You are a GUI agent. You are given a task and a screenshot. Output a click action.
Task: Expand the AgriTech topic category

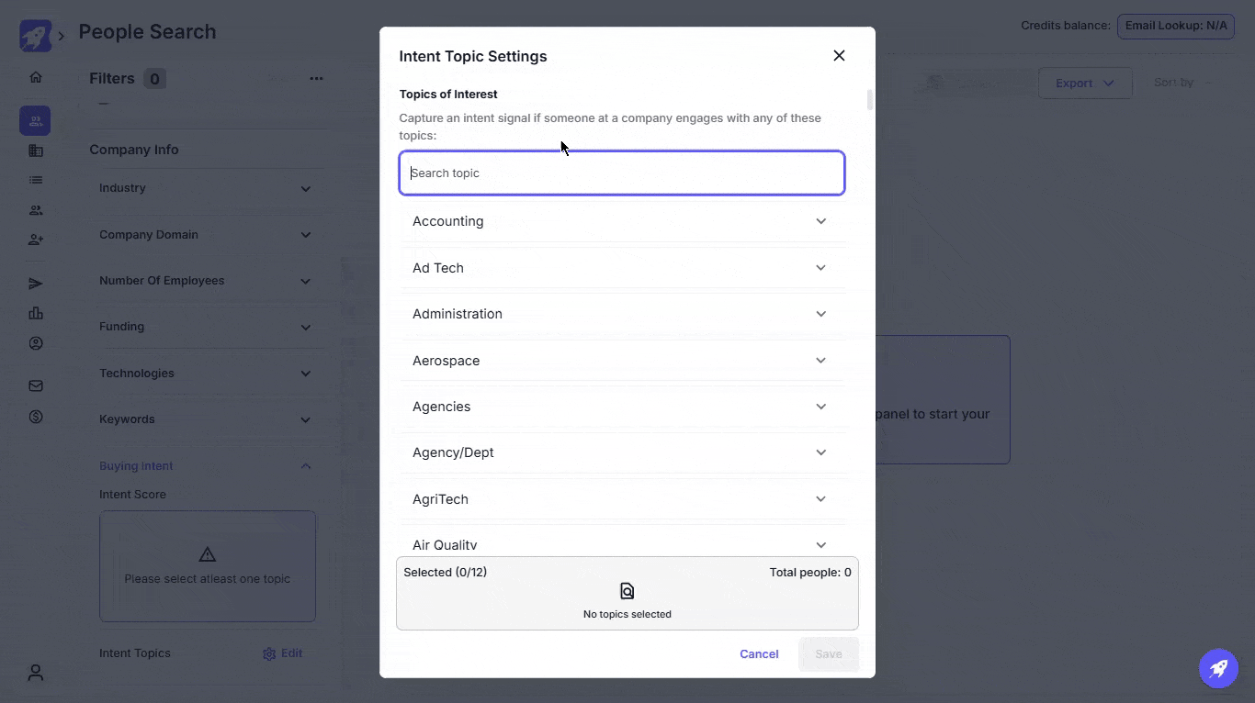pyautogui.click(x=820, y=499)
